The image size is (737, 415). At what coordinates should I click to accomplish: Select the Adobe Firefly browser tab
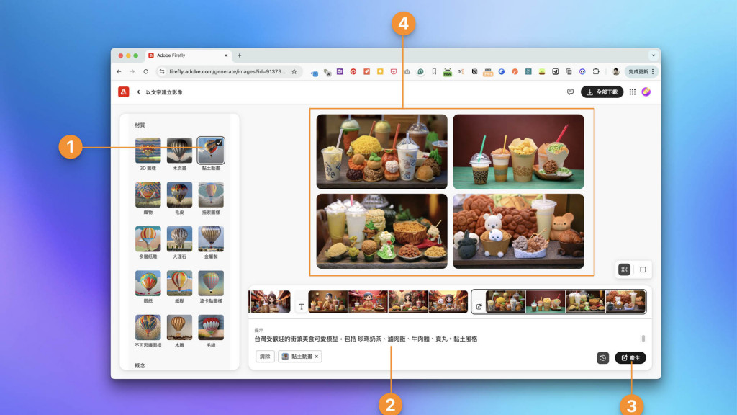click(188, 55)
